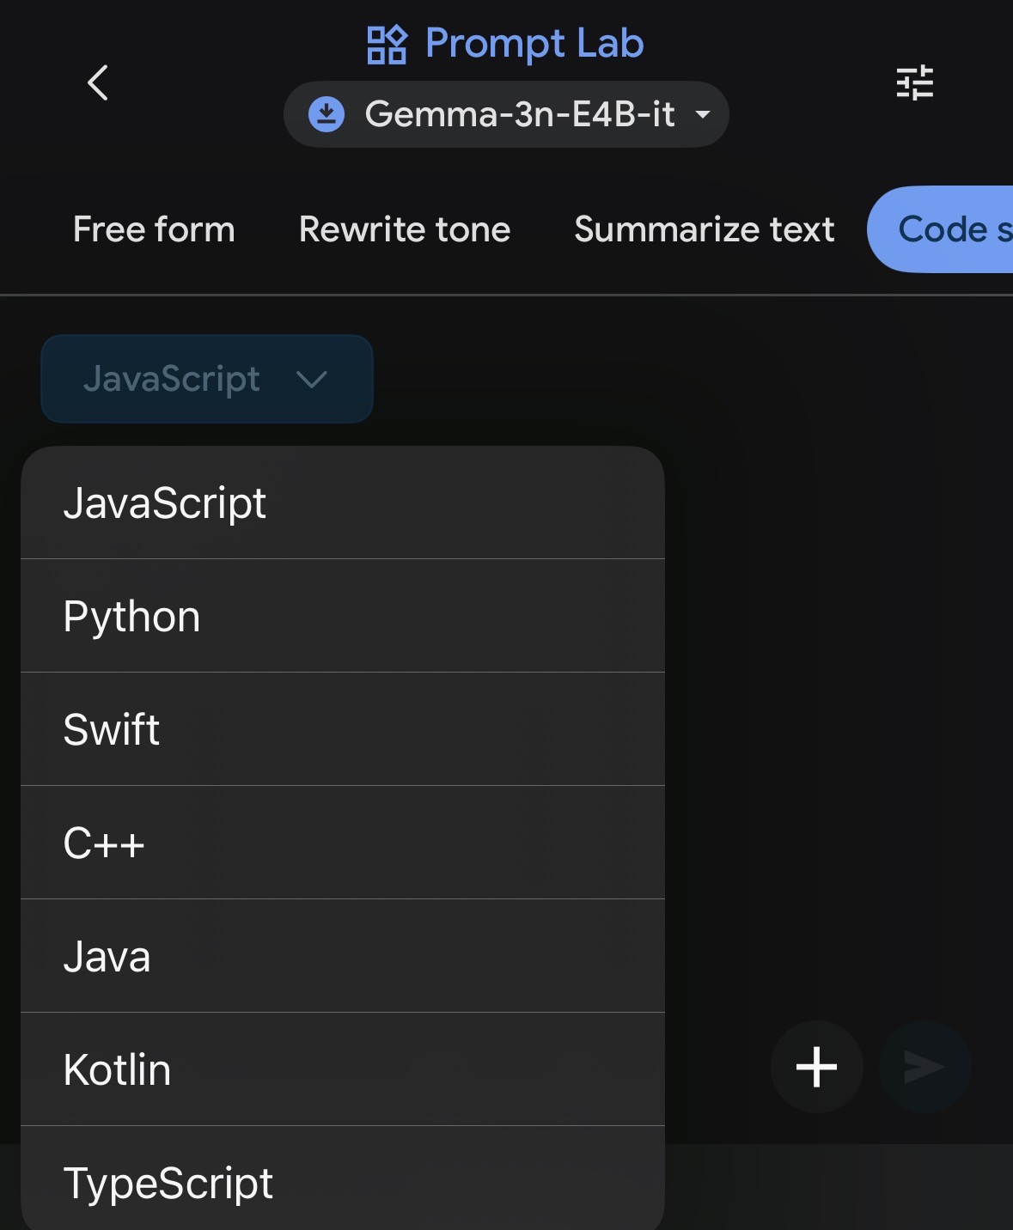1013x1230 pixels.
Task: Tap the blue download icon beside Gemma-3n-E4B-it
Action: click(326, 114)
